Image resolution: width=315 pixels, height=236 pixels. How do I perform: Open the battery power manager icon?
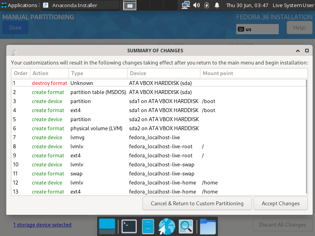[206, 5]
